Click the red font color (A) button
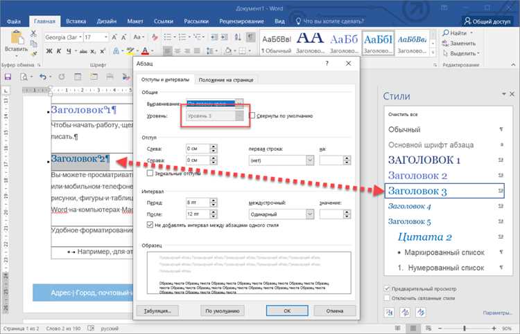The height and width of the screenshot is (334, 520). click(x=145, y=51)
